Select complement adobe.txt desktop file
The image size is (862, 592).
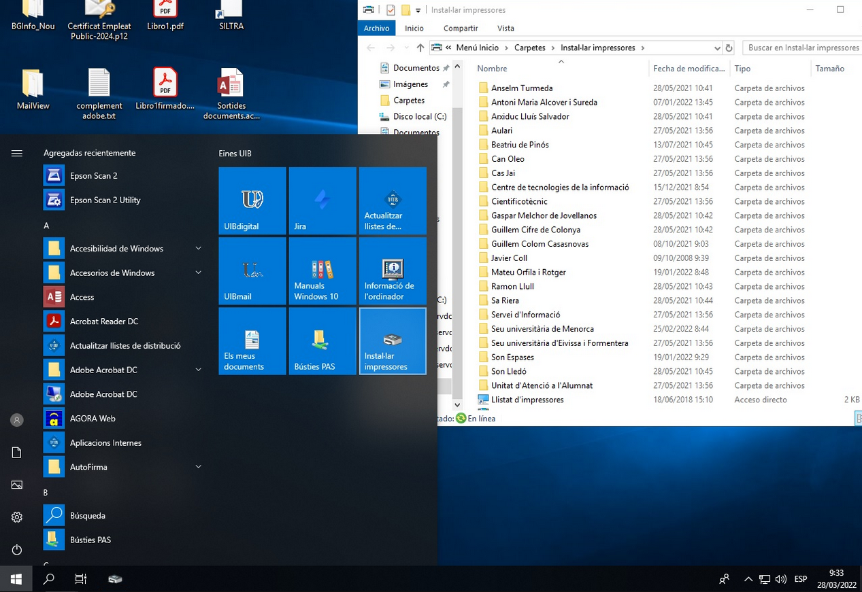pos(99,94)
